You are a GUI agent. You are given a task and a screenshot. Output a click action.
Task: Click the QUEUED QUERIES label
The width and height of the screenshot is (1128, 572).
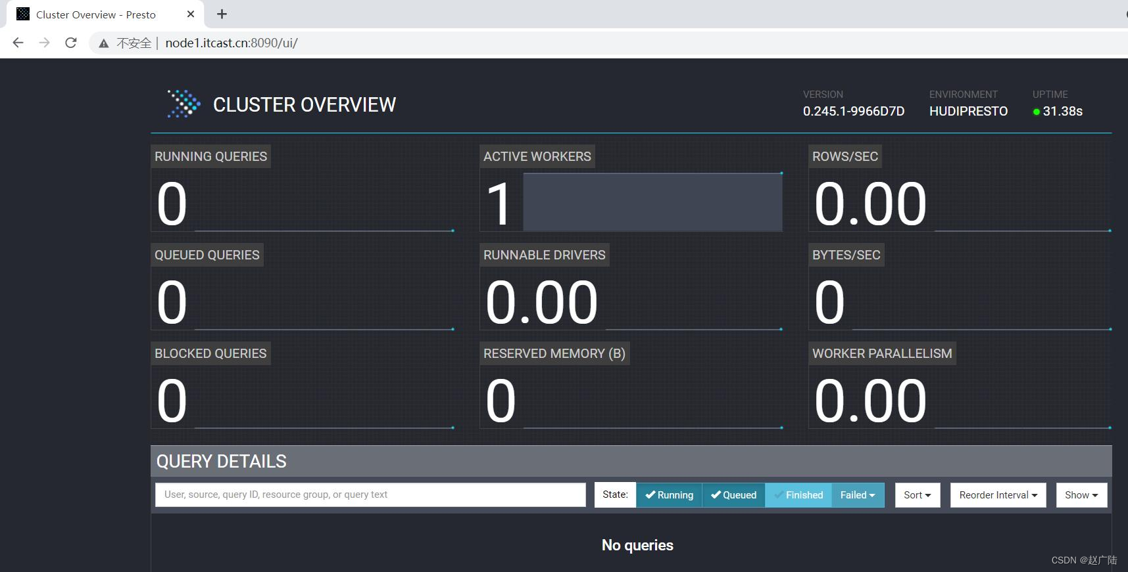[x=207, y=255]
